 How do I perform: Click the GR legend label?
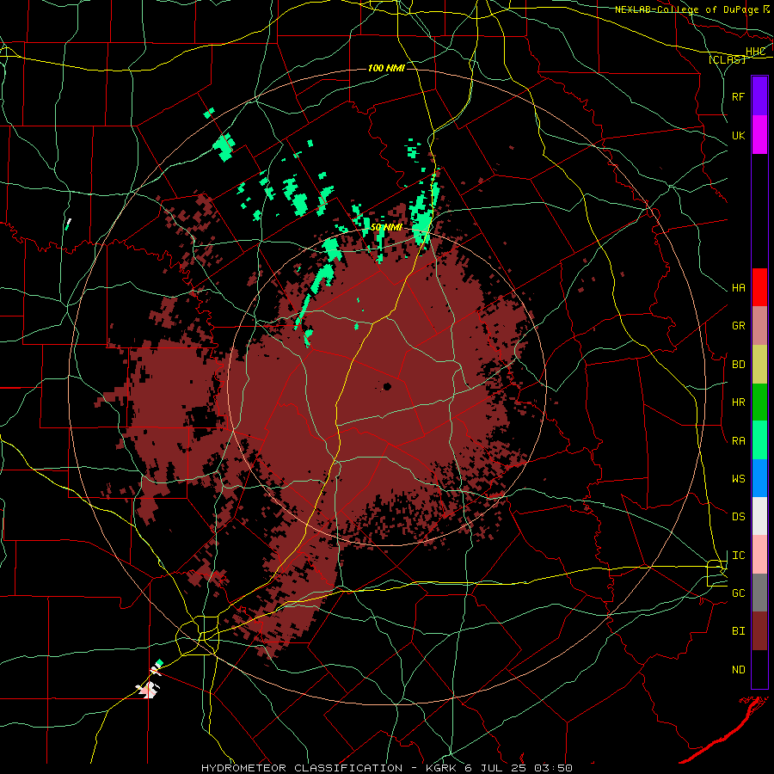[x=738, y=326]
